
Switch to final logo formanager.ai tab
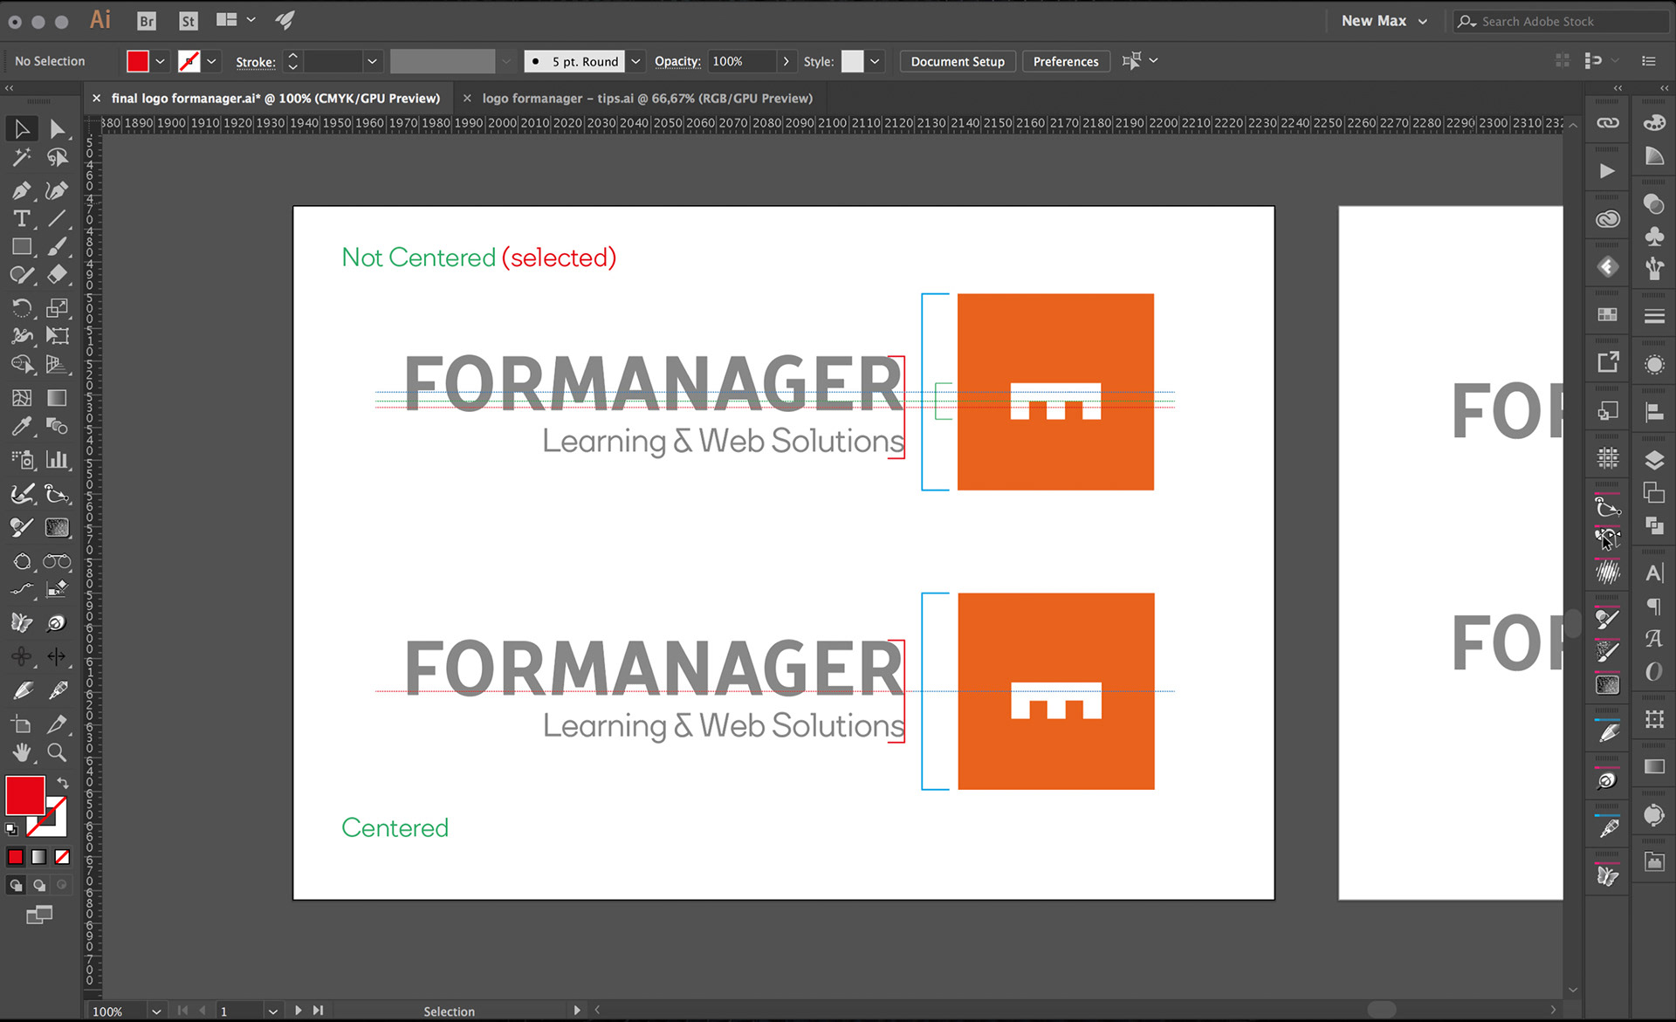pos(276,99)
